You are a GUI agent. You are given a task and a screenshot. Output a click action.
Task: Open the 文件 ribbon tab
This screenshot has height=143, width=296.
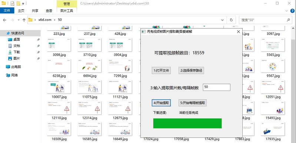7,11
